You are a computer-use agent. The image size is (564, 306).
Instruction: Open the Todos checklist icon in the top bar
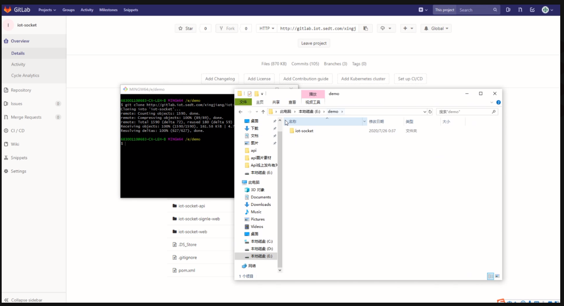coord(533,10)
